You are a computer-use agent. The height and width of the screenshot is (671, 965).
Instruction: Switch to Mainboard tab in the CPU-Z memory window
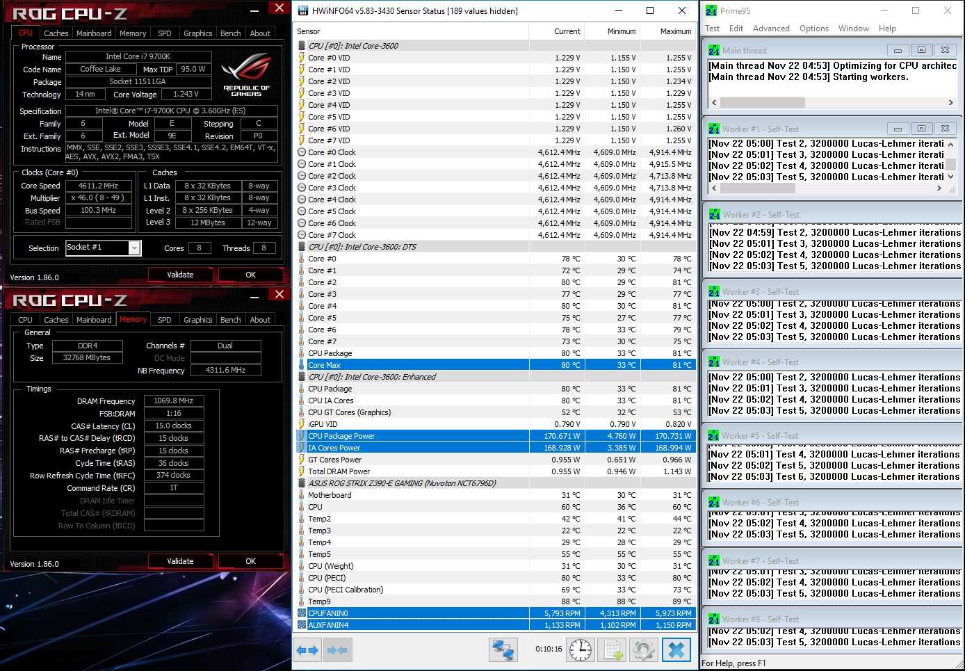[94, 320]
